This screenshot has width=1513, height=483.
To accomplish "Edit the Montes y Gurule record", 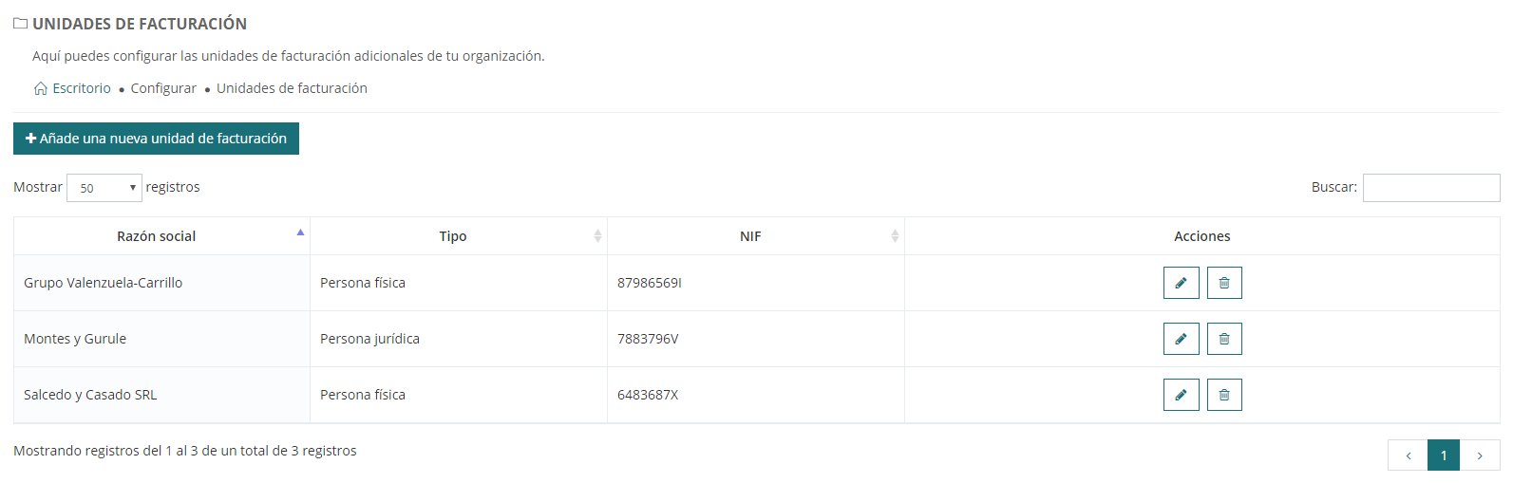I will 1181,339.
